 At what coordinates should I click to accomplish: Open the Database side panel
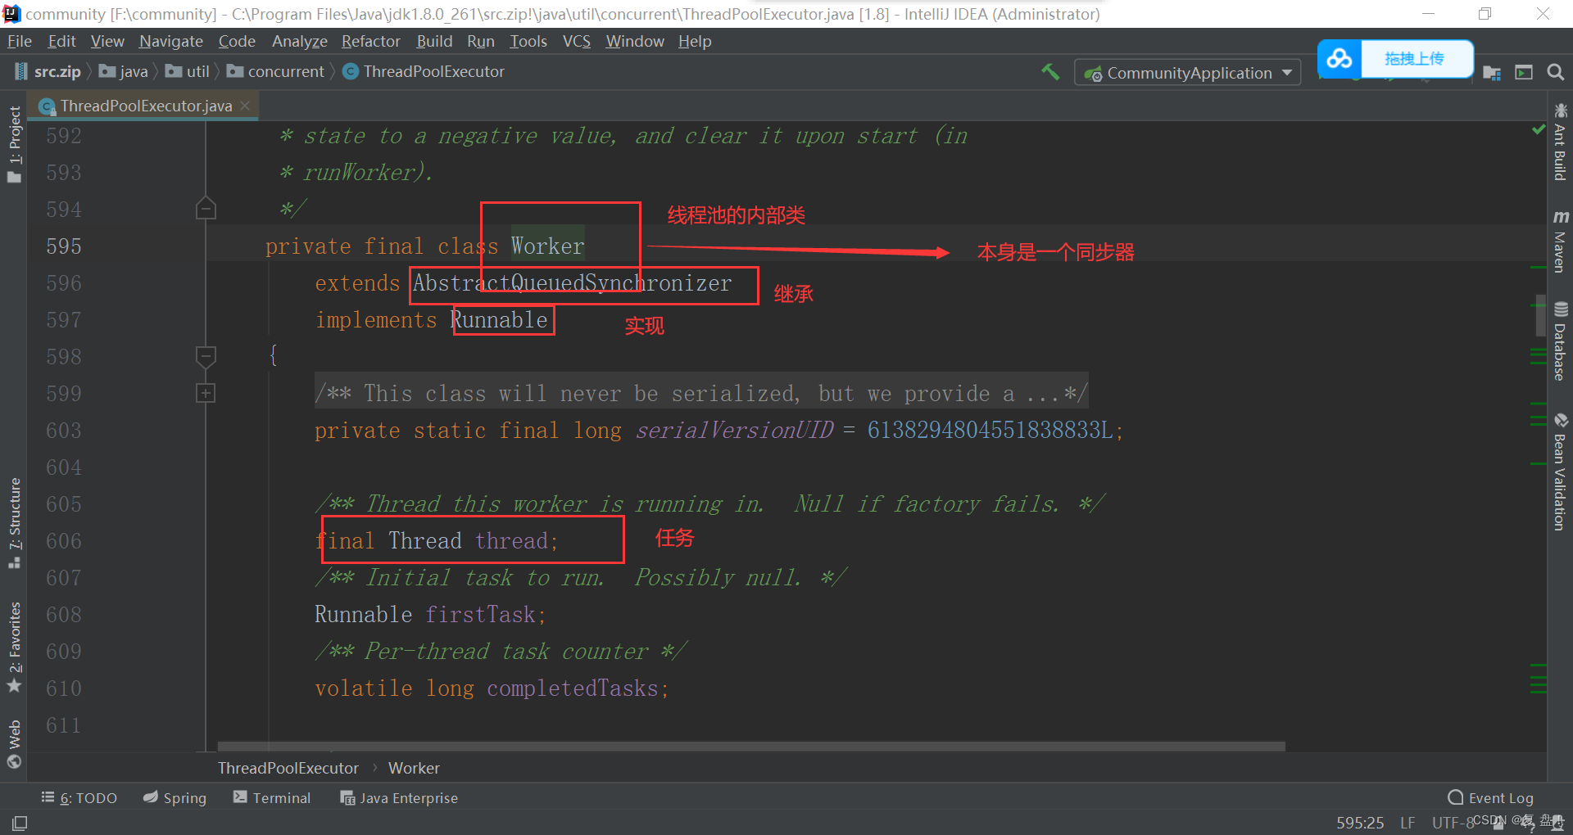click(1560, 341)
